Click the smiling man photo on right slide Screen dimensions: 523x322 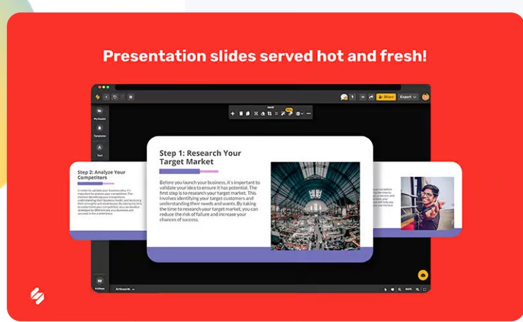tap(428, 203)
